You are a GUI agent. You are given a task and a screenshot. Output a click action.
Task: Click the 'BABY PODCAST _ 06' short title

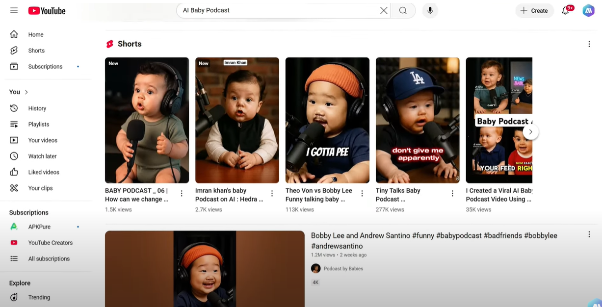136,195
